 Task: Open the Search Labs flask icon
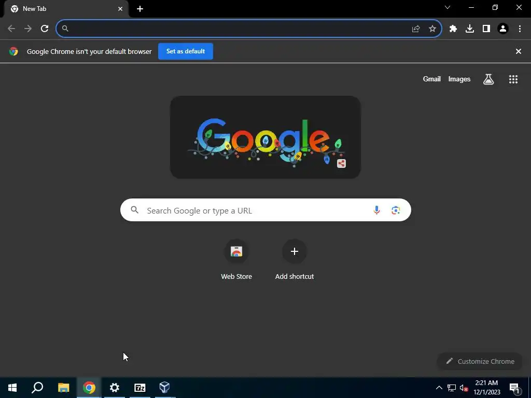tap(488, 79)
